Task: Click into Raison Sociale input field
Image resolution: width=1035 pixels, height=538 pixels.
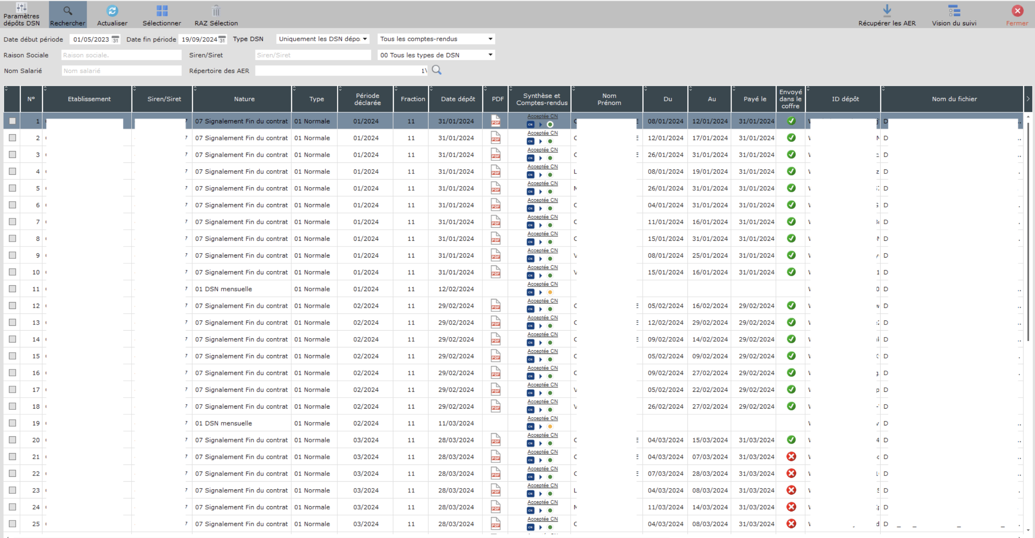Action: coord(121,55)
